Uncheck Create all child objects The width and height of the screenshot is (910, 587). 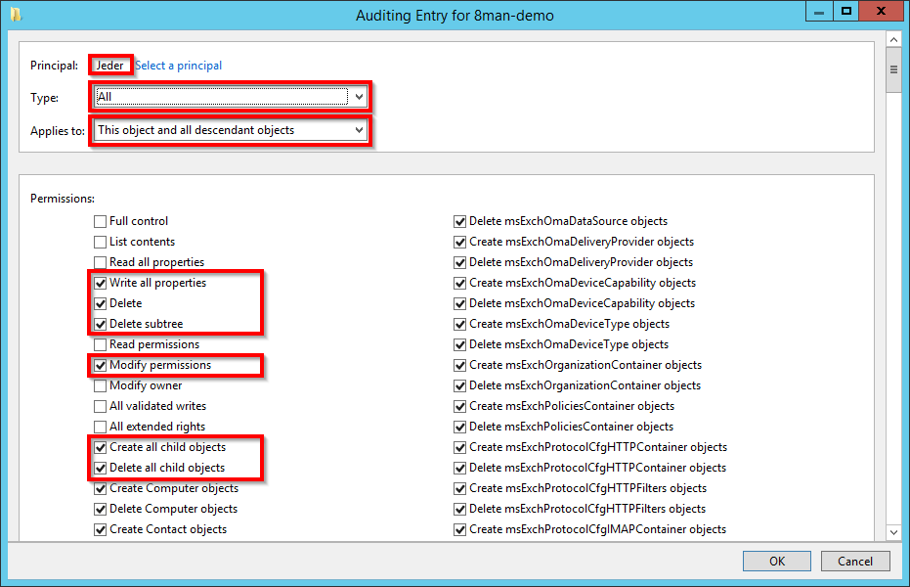click(101, 447)
